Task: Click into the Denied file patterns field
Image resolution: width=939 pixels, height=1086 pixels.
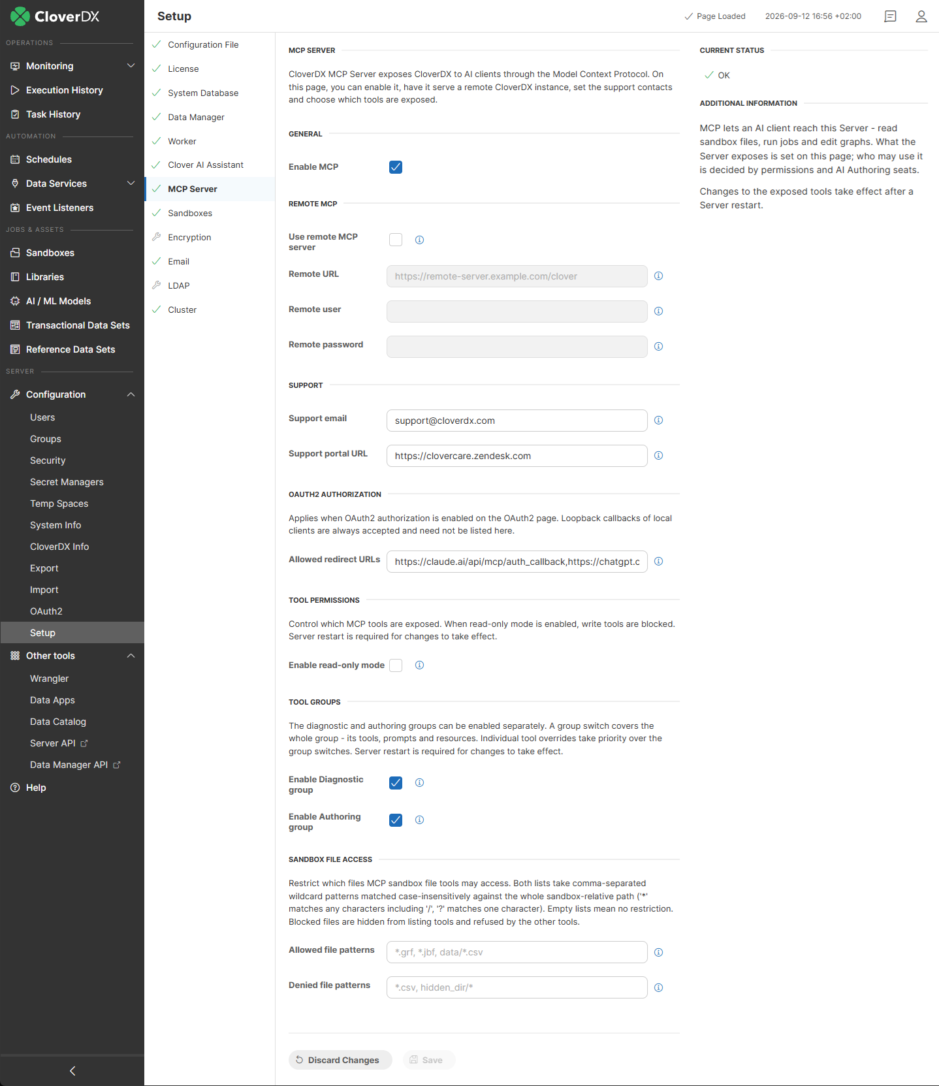Action: point(517,987)
